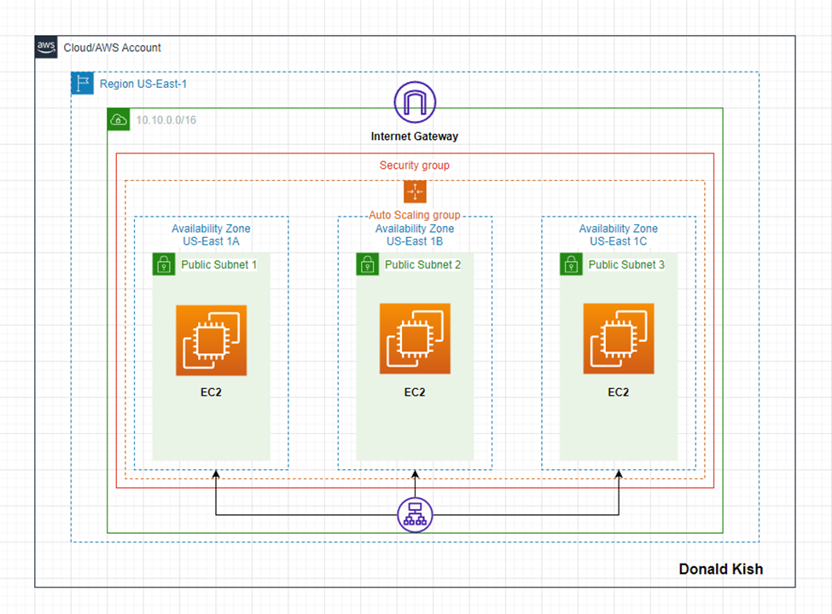This screenshot has height=614, width=832.
Task: Click Public Subnet 1 lock icon
Action: [164, 264]
